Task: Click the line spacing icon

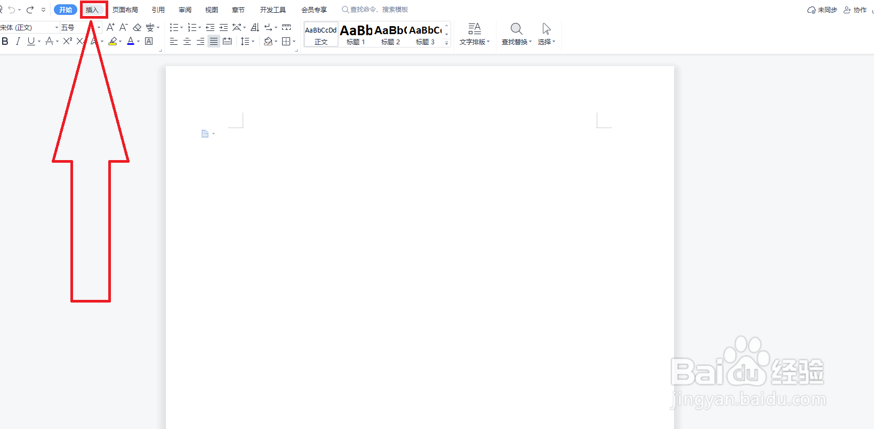Action: coord(245,41)
